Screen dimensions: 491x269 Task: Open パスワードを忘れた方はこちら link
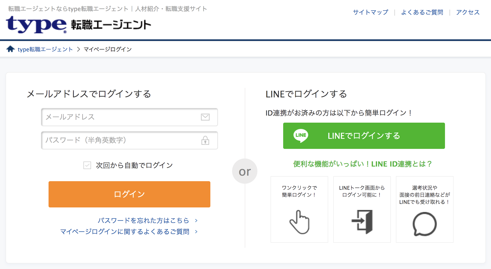[x=144, y=221]
